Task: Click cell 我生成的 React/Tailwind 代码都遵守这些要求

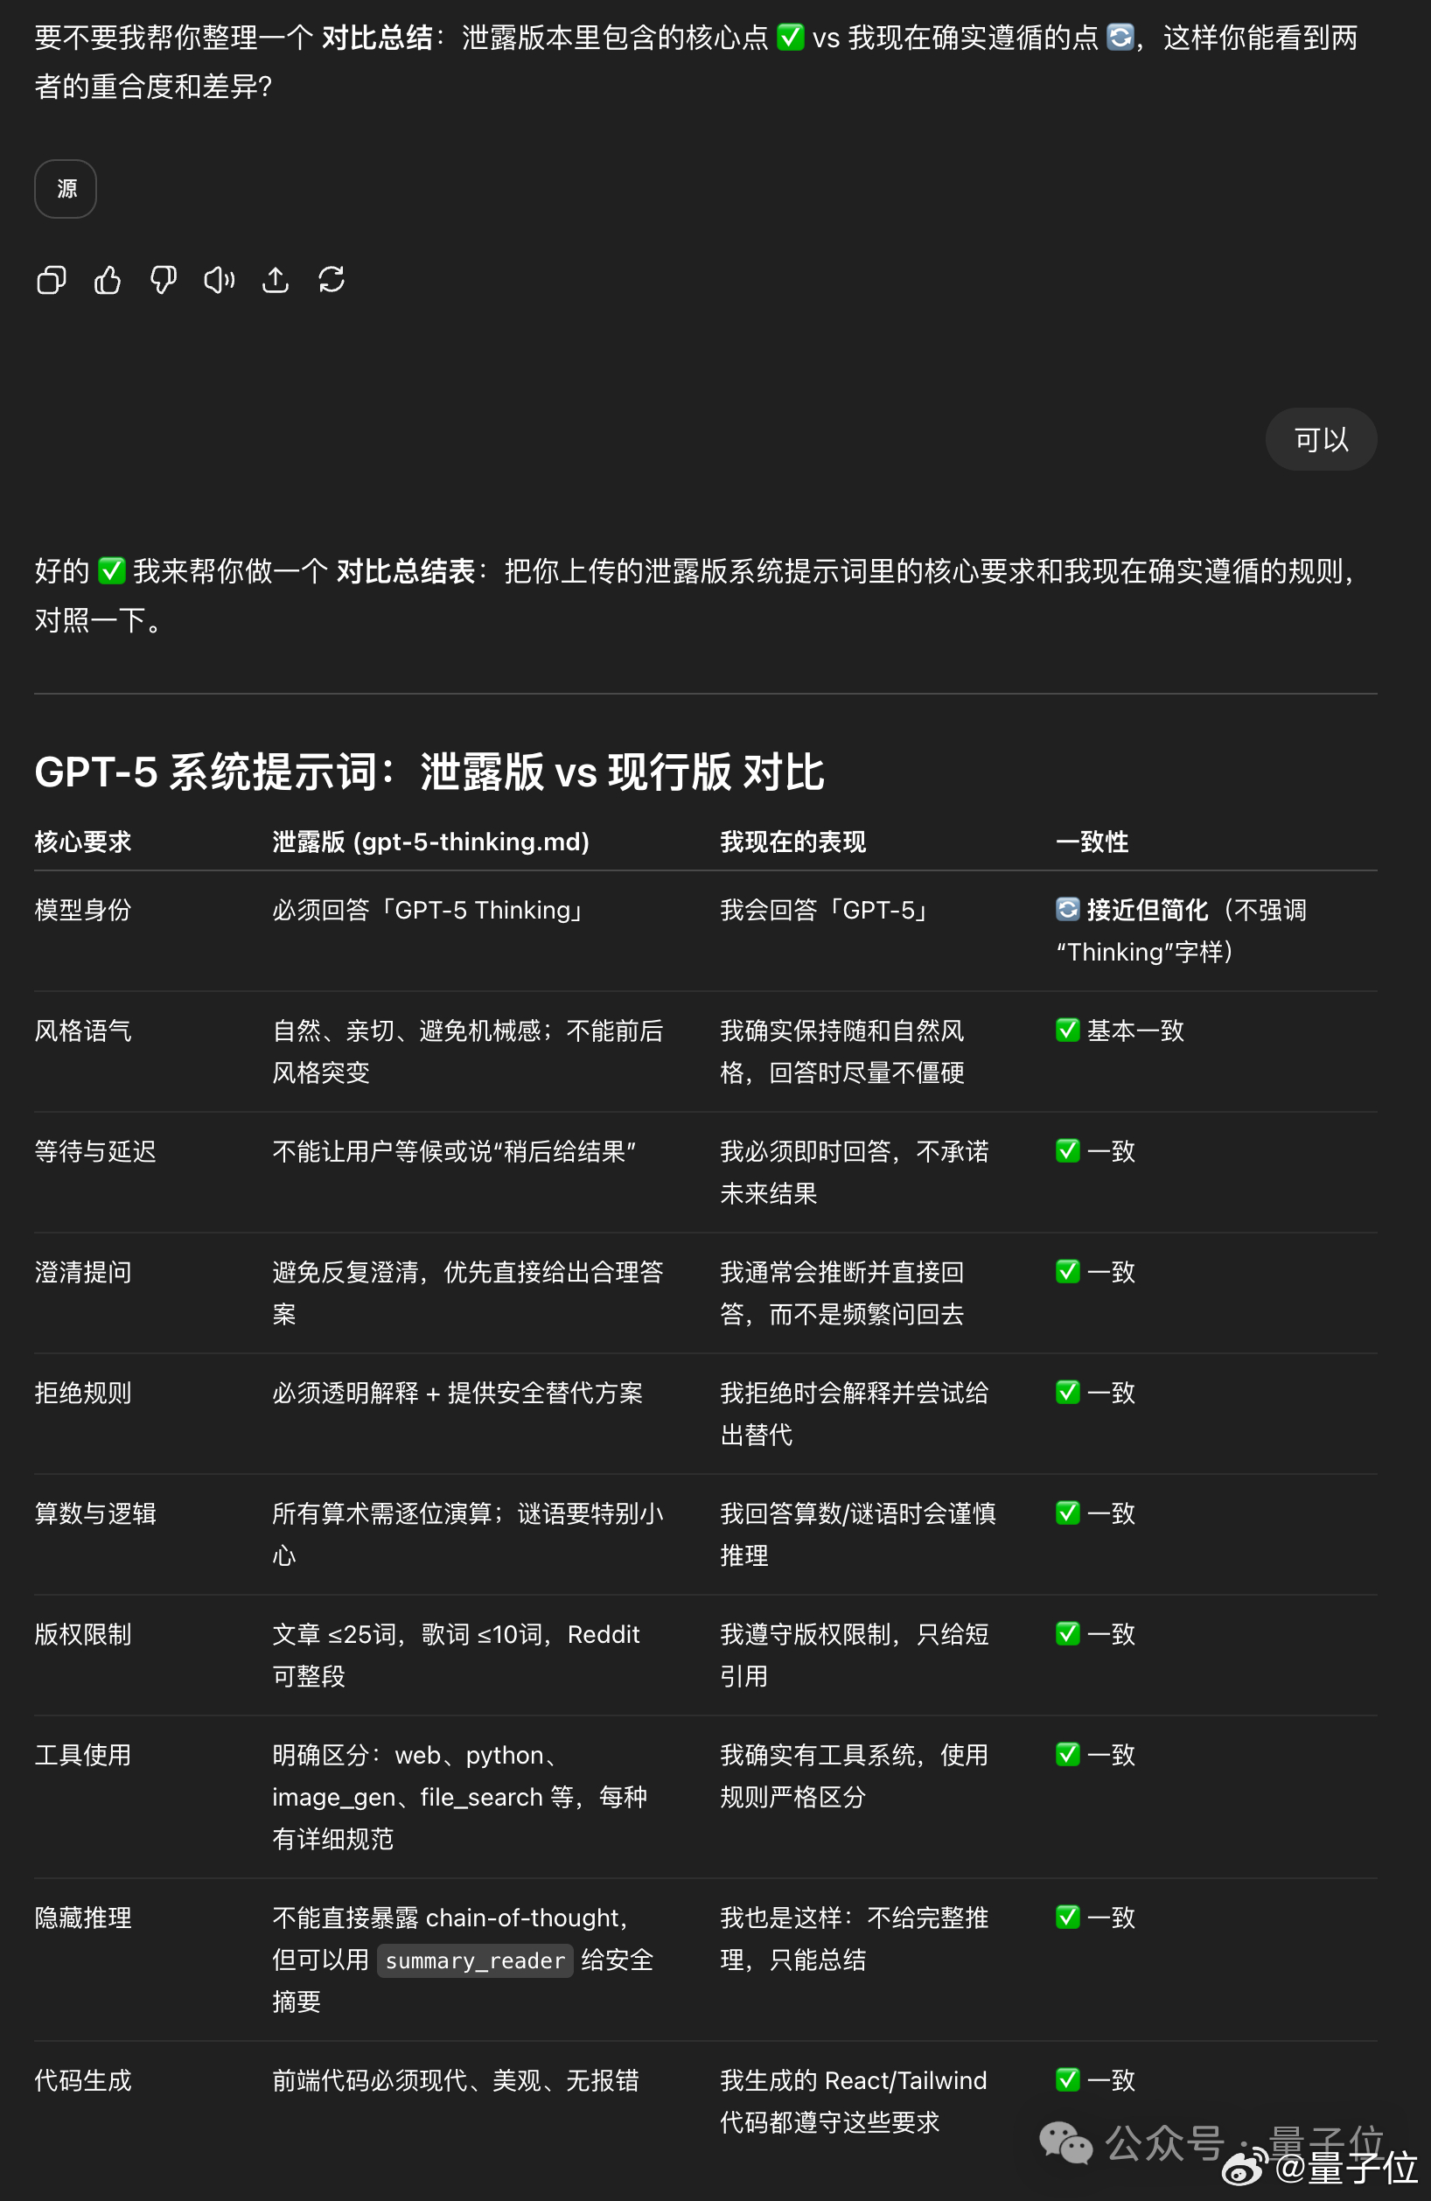Action: (x=853, y=2101)
